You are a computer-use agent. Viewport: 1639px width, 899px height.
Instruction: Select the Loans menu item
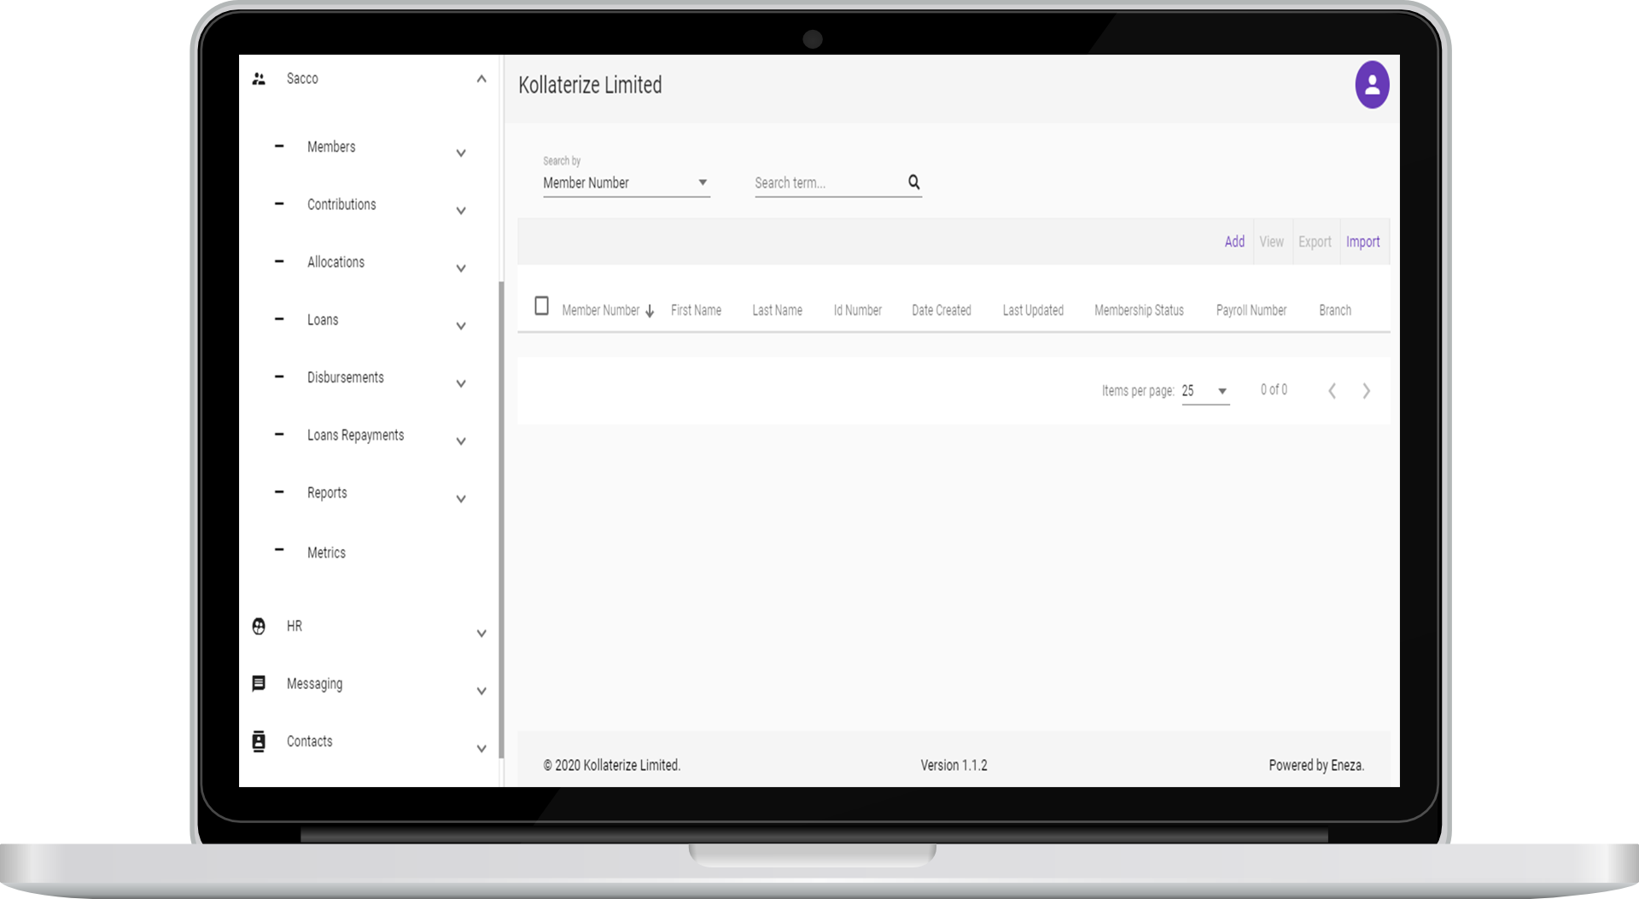323,319
